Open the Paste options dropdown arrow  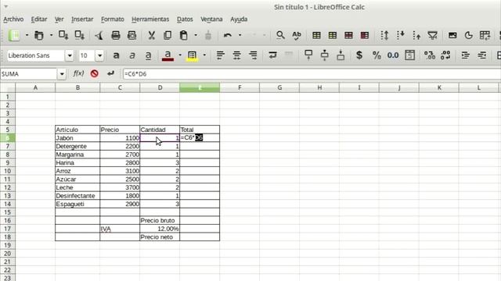196,35
